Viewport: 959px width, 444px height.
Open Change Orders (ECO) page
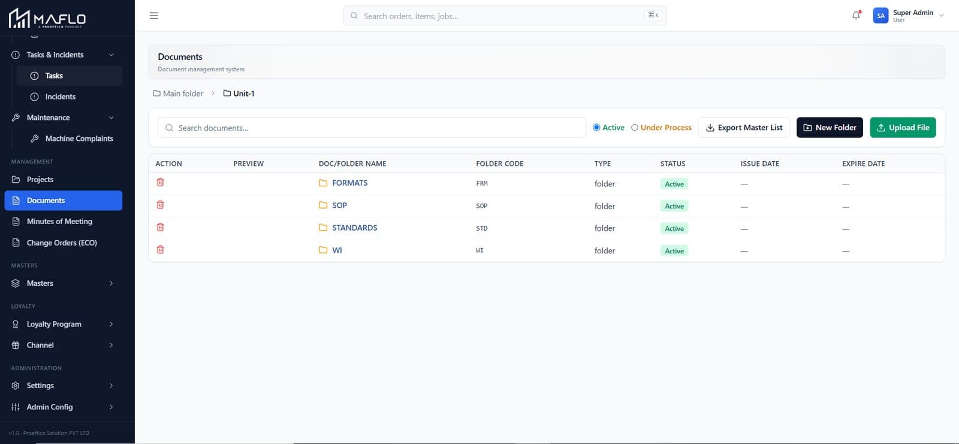(63, 243)
